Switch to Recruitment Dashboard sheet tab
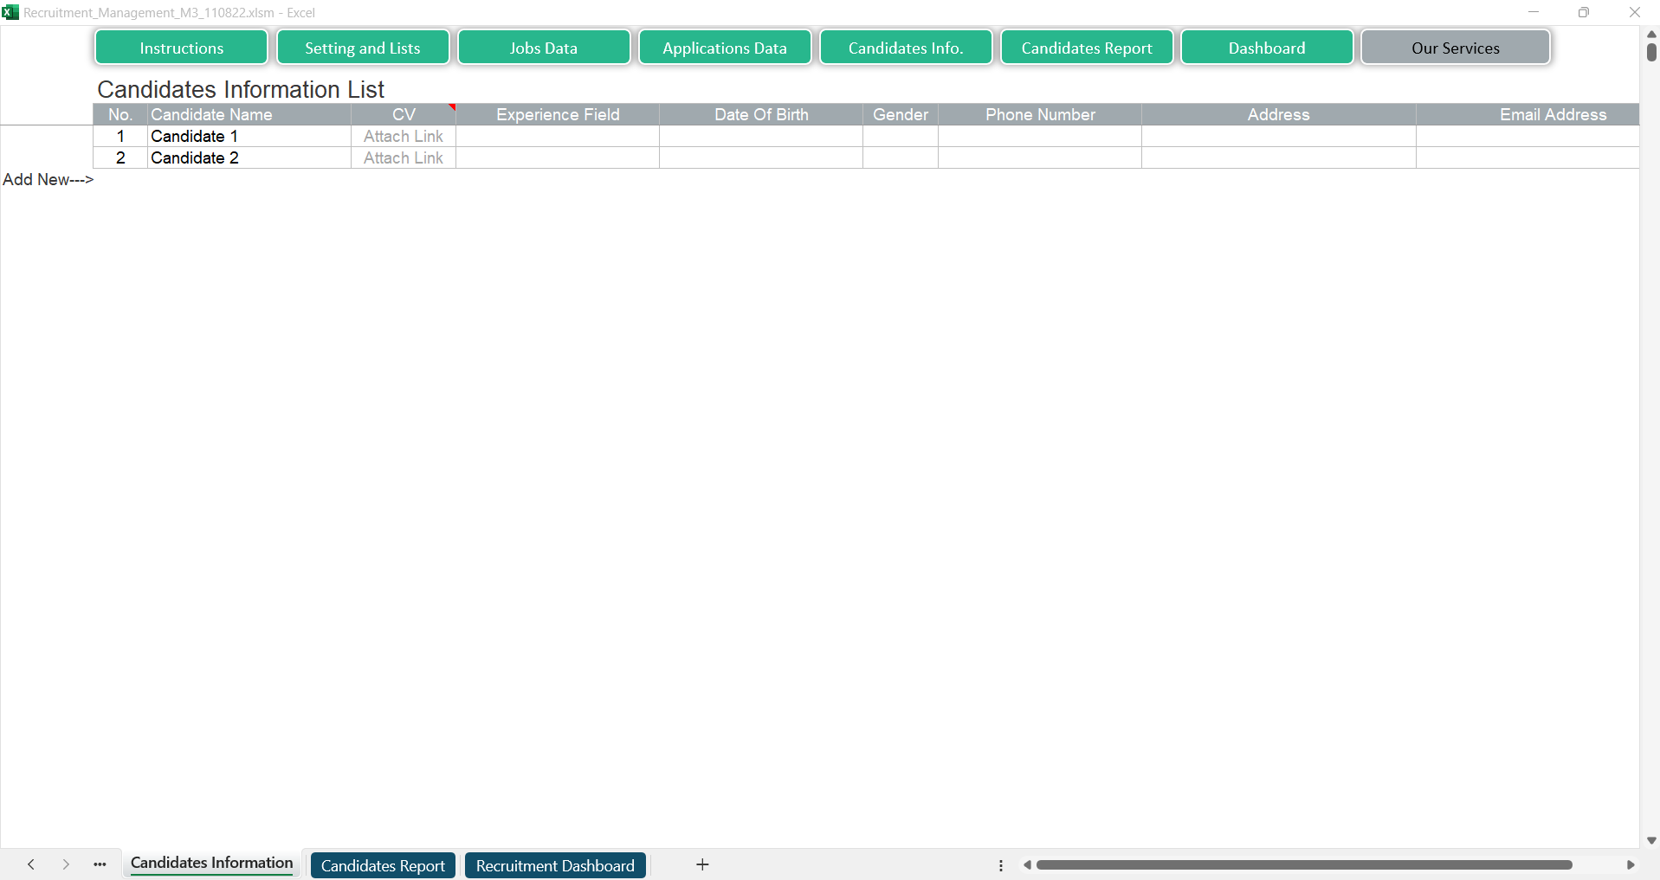1660x880 pixels. [x=554, y=865]
